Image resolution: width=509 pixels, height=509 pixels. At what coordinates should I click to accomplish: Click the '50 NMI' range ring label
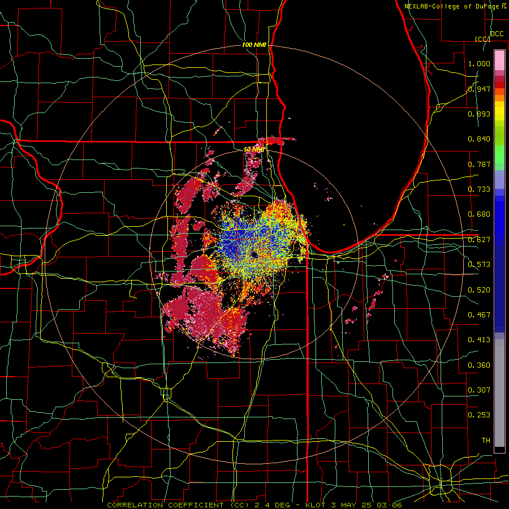pyautogui.click(x=254, y=149)
